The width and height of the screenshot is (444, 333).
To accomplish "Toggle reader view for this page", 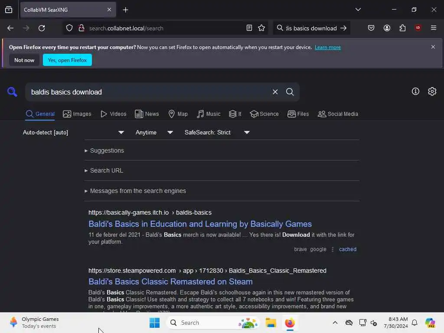I will pos(249,28).
